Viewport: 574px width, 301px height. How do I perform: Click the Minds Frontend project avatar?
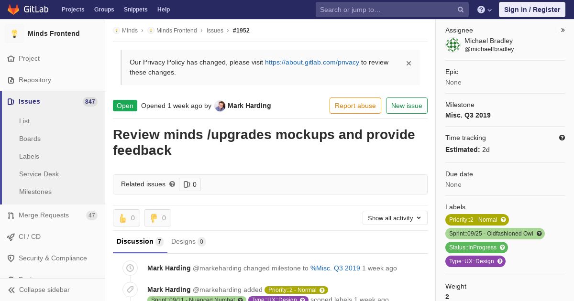tap(14, 33)
